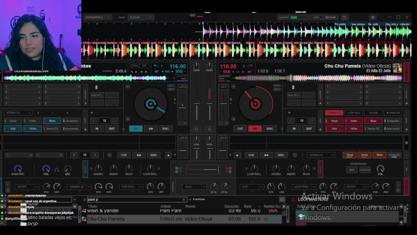417x235 pixels.
Task: Click the right deck headphone cue icon
Action: tap(209, 129)
